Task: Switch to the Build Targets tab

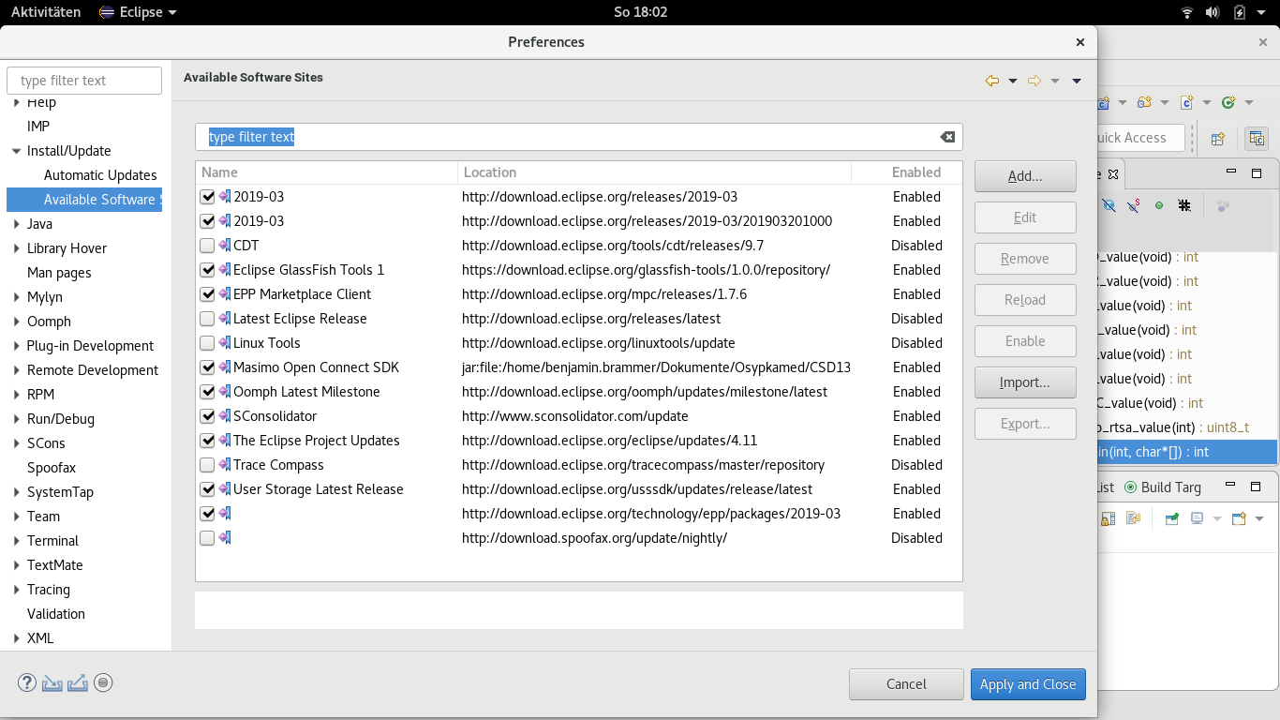Action: pos(1162,487)
